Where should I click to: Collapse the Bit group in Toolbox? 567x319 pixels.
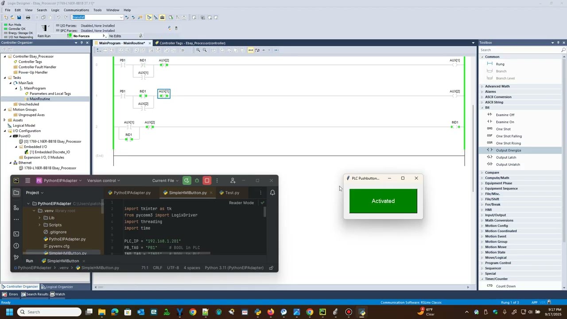point(482,108)
